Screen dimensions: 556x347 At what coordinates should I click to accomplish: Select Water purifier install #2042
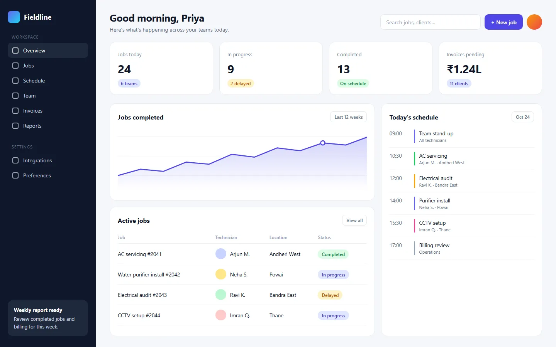click(x=242, y=275)
